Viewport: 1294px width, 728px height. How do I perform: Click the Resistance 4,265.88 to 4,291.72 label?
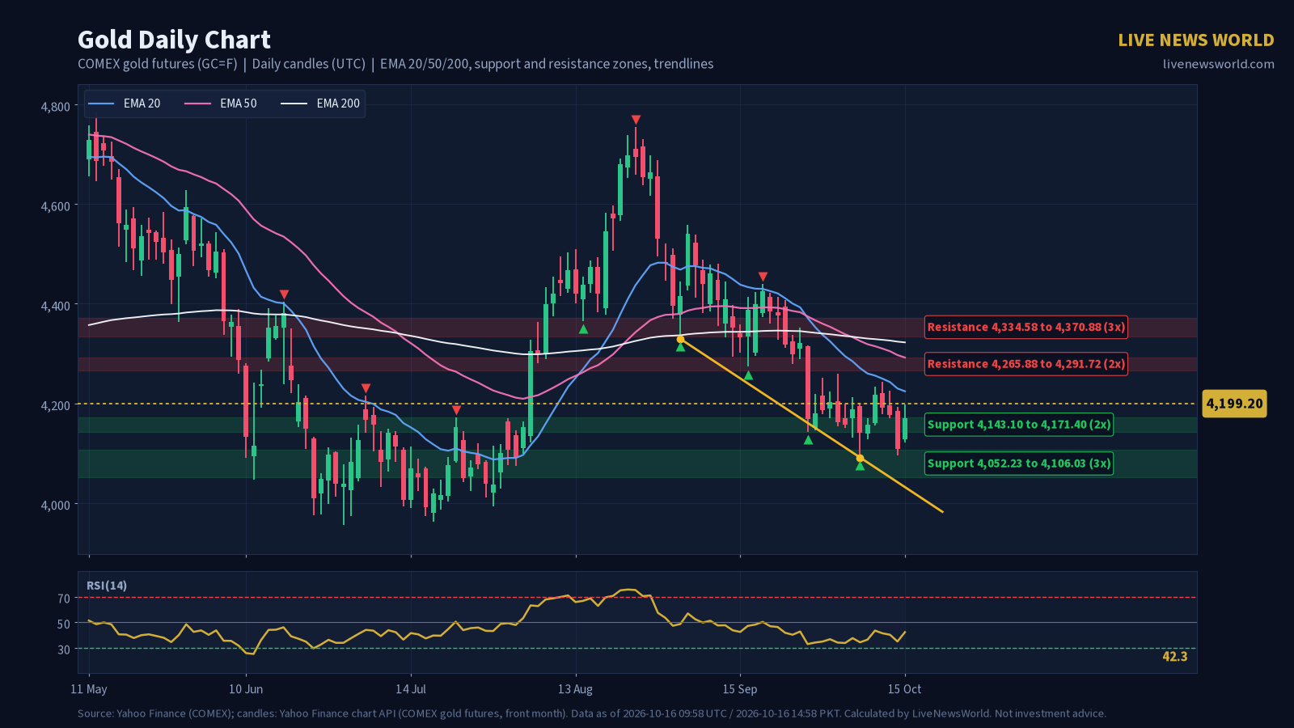tap(1025, 364)
